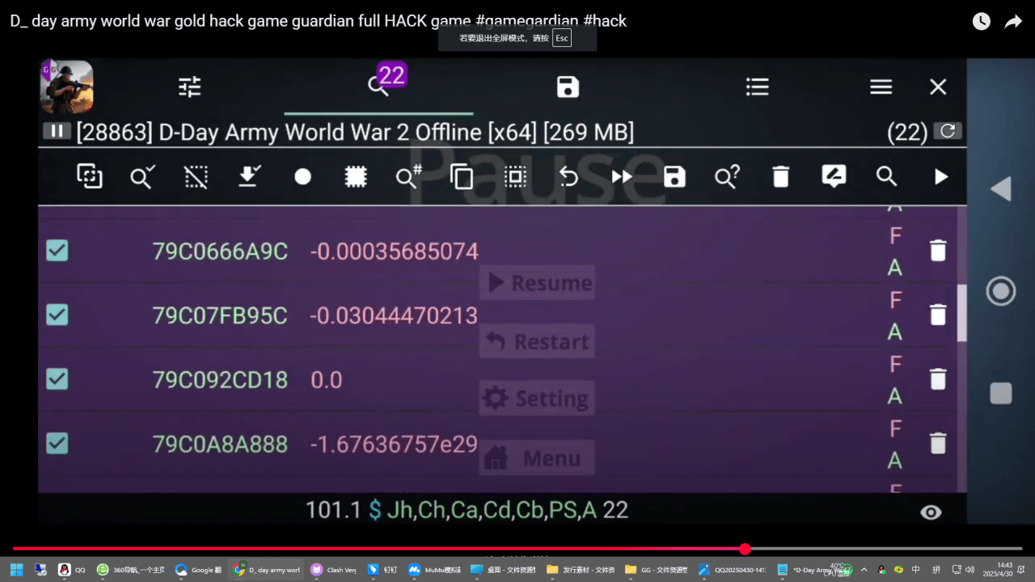Delete the 79C0A8A888 result row

pos(937,443)
